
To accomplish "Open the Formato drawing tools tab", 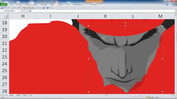I will click(94, 5).
